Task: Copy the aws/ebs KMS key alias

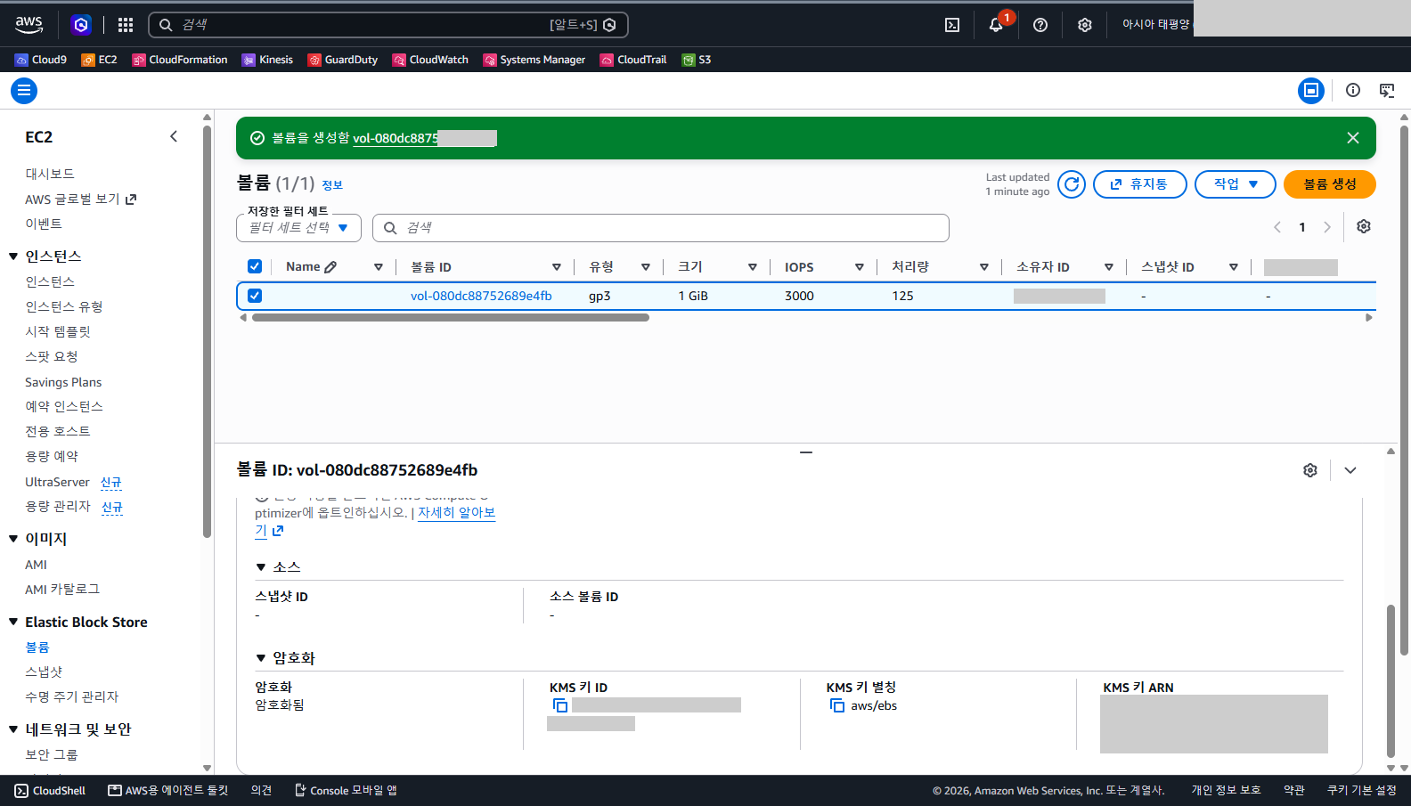Action: 837,705
